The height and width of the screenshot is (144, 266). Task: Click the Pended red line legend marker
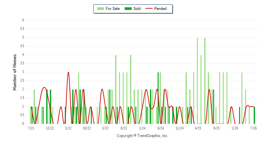pyautogui.click(x=149, y=8)
